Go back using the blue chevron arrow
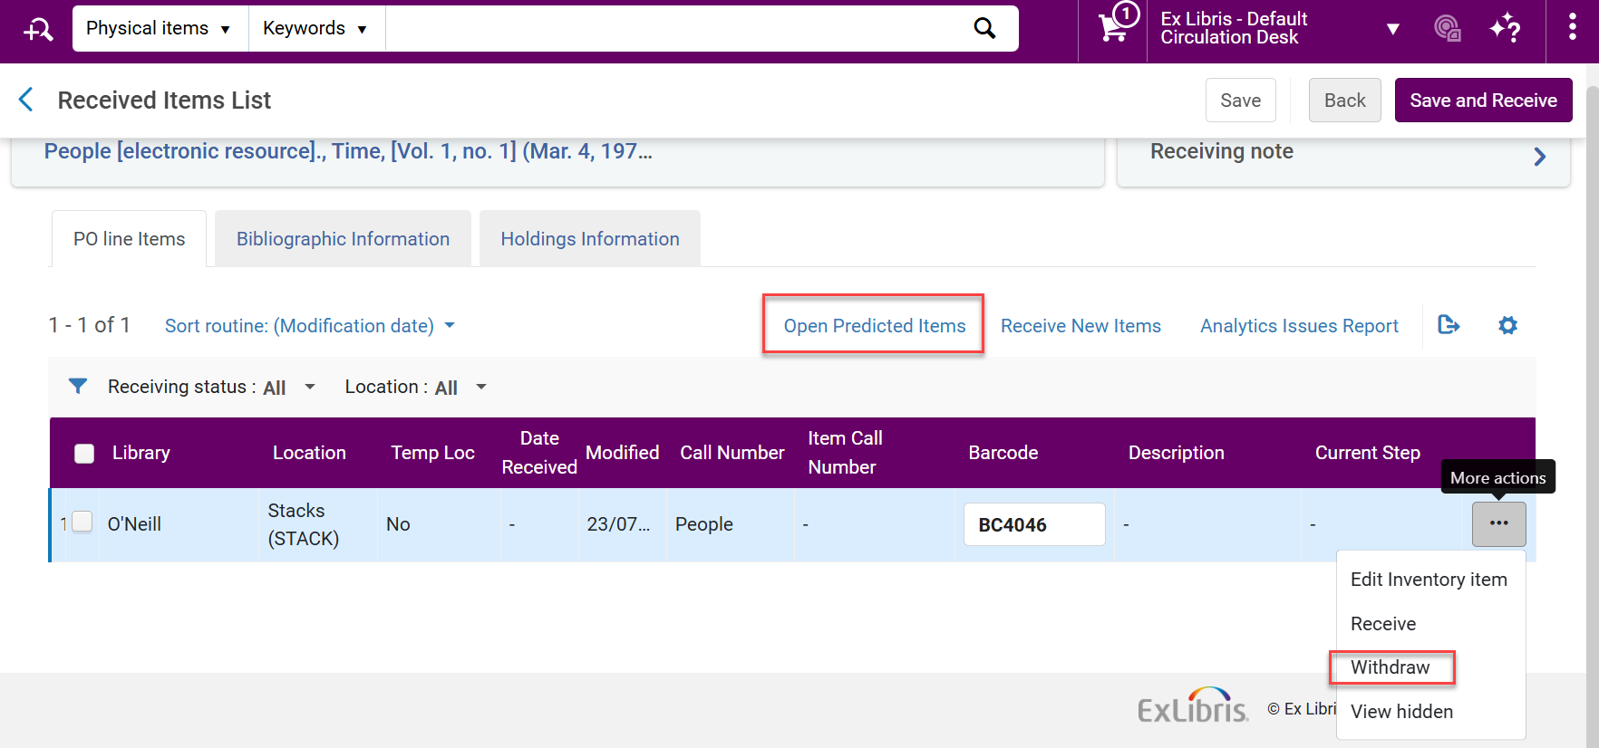Image resolution: width=1599 pixels, height=748 pixels. click(26, 100)
